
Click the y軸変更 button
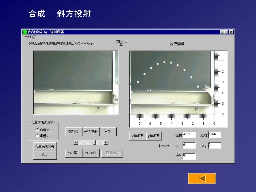(154, 136)
